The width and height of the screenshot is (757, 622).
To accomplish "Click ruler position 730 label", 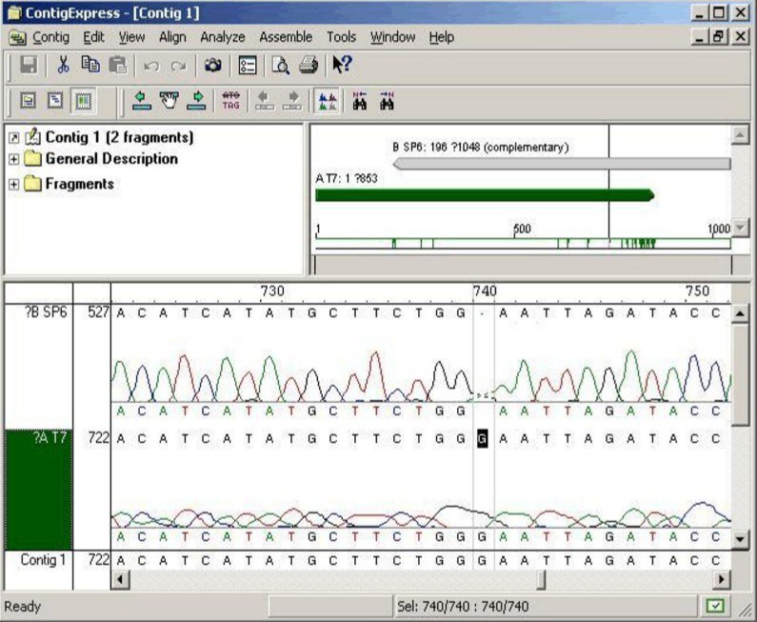I will click(272, 291).
